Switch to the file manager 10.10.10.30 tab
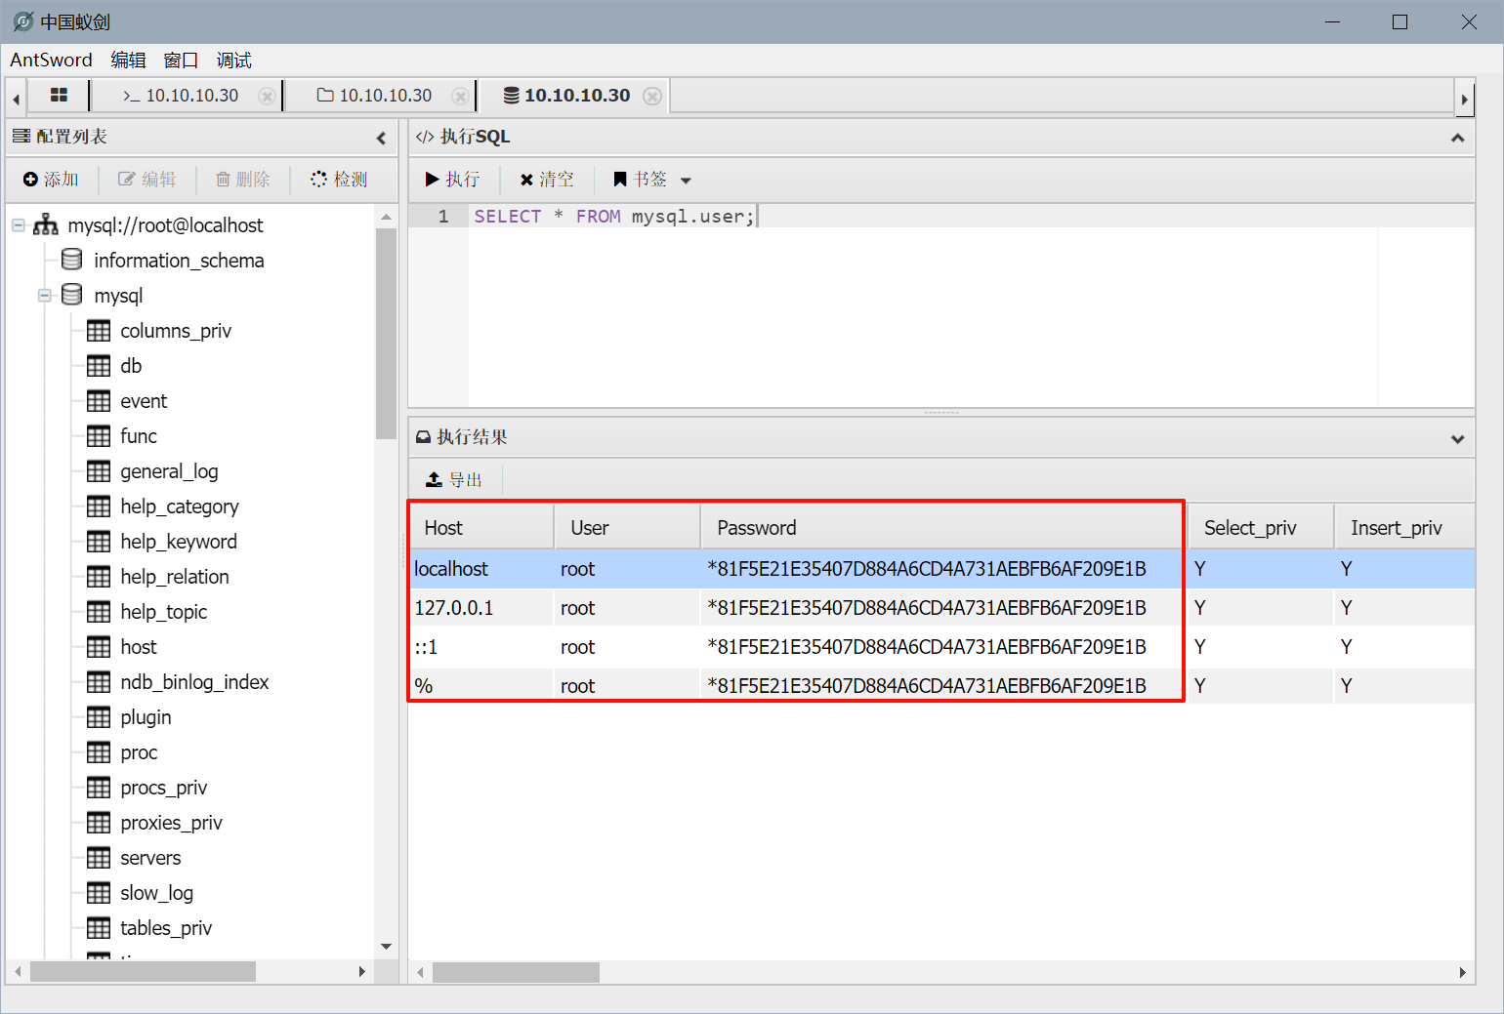 pyautogui.click(x=375, y=96)
